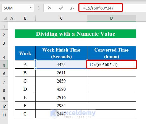
Task: Click empty Converted Time cell for work G
Action: pyautogui.click(x=112, y=114)
